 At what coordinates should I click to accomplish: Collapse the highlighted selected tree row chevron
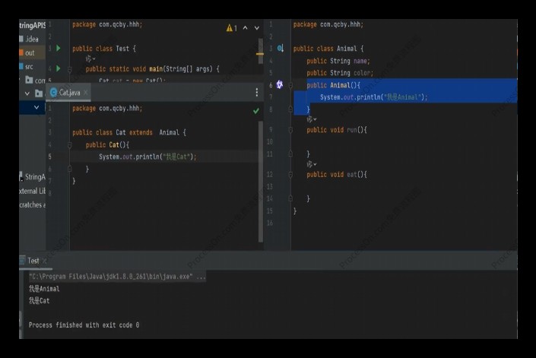point(36,107)
